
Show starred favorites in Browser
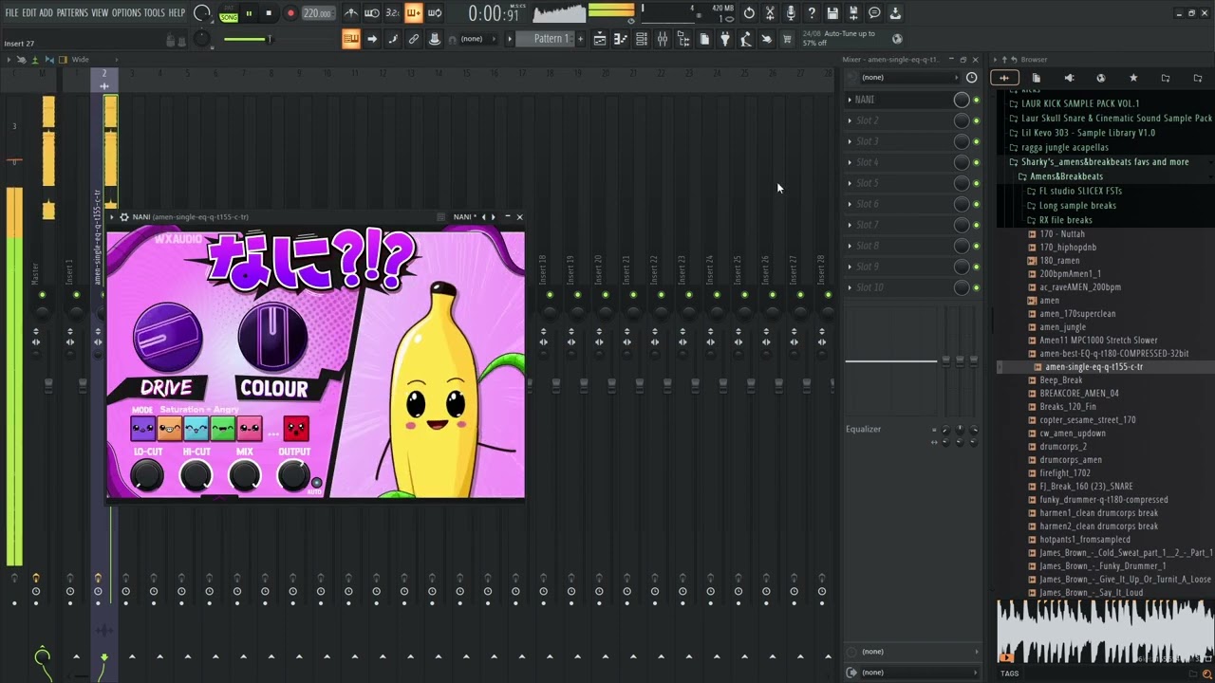1133,78
